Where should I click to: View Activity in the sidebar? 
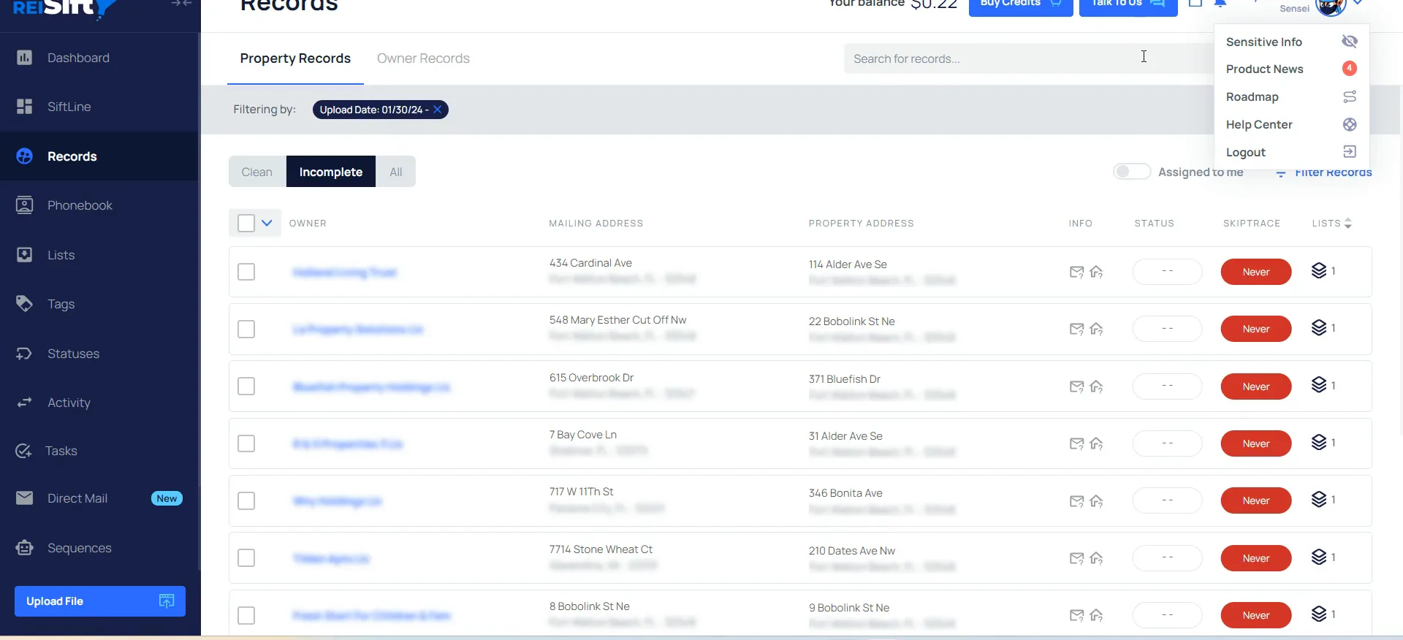[x=69, y=403]
